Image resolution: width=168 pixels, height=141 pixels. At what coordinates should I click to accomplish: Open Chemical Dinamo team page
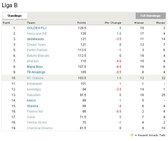pos(40,128)
